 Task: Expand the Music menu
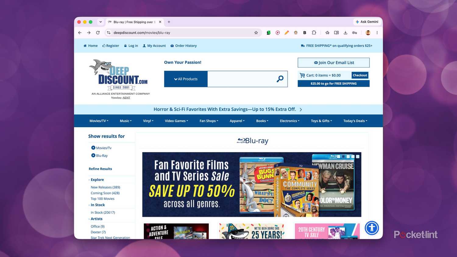126,121
